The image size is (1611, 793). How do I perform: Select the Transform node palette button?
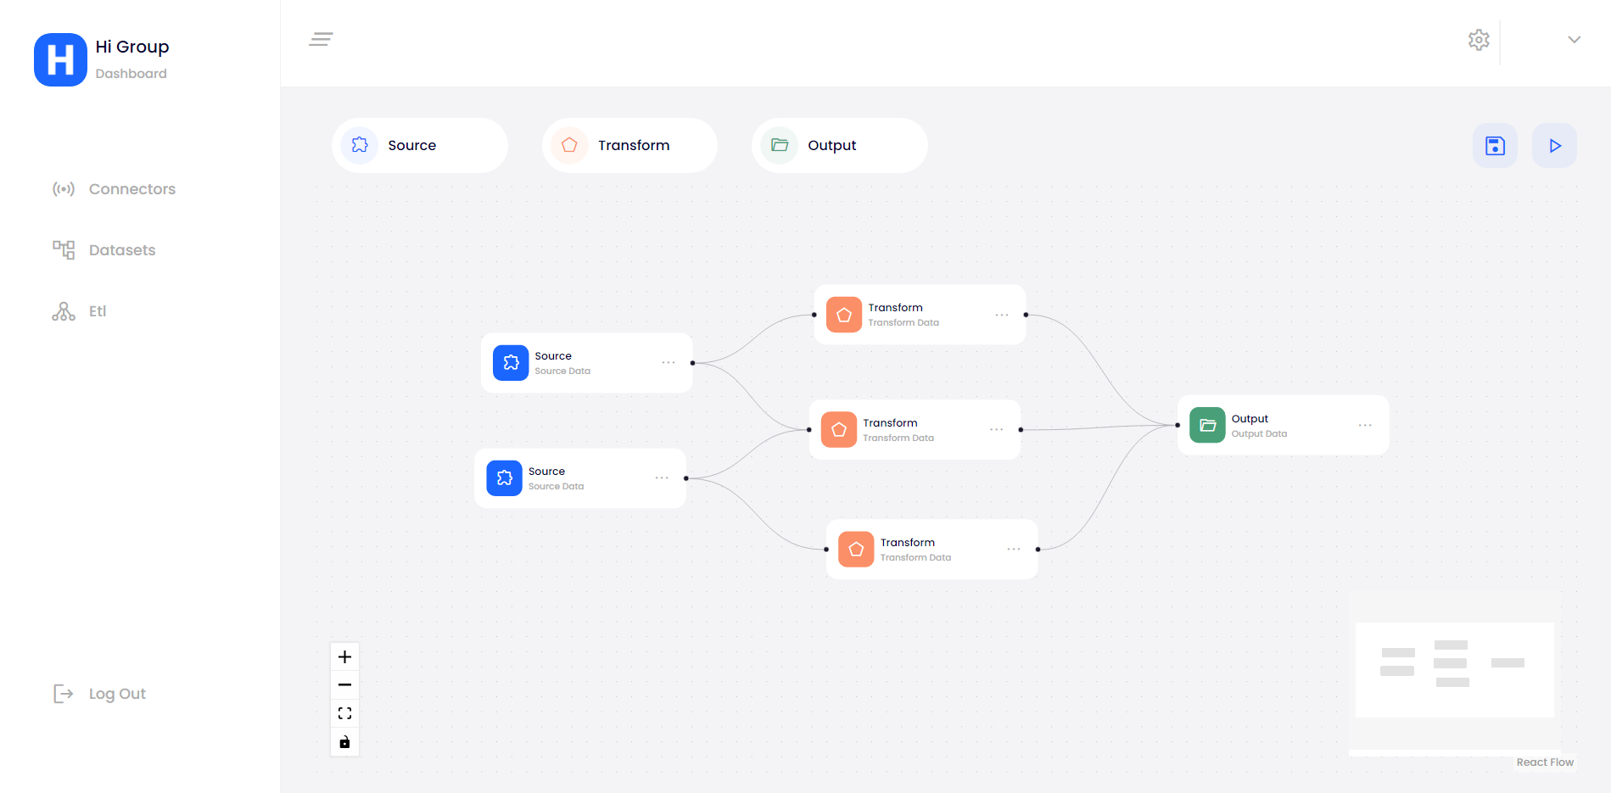pos(629,145)
